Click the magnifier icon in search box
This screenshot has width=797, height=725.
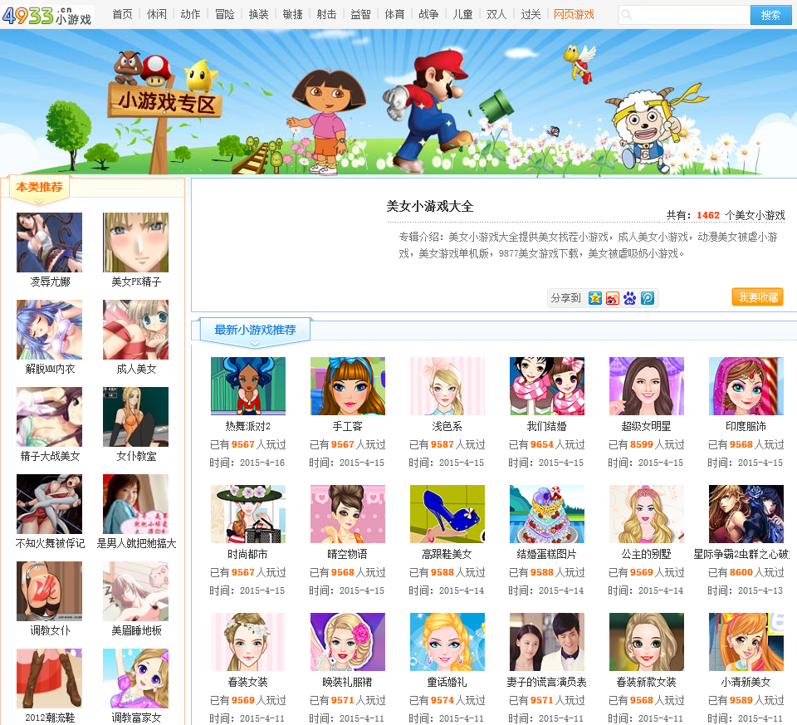[627, 15]
